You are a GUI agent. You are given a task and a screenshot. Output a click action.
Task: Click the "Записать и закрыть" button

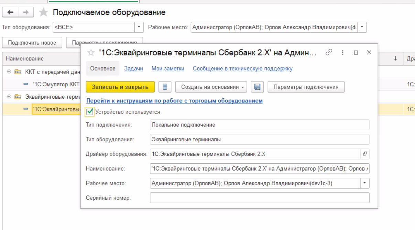coord(120,87)
